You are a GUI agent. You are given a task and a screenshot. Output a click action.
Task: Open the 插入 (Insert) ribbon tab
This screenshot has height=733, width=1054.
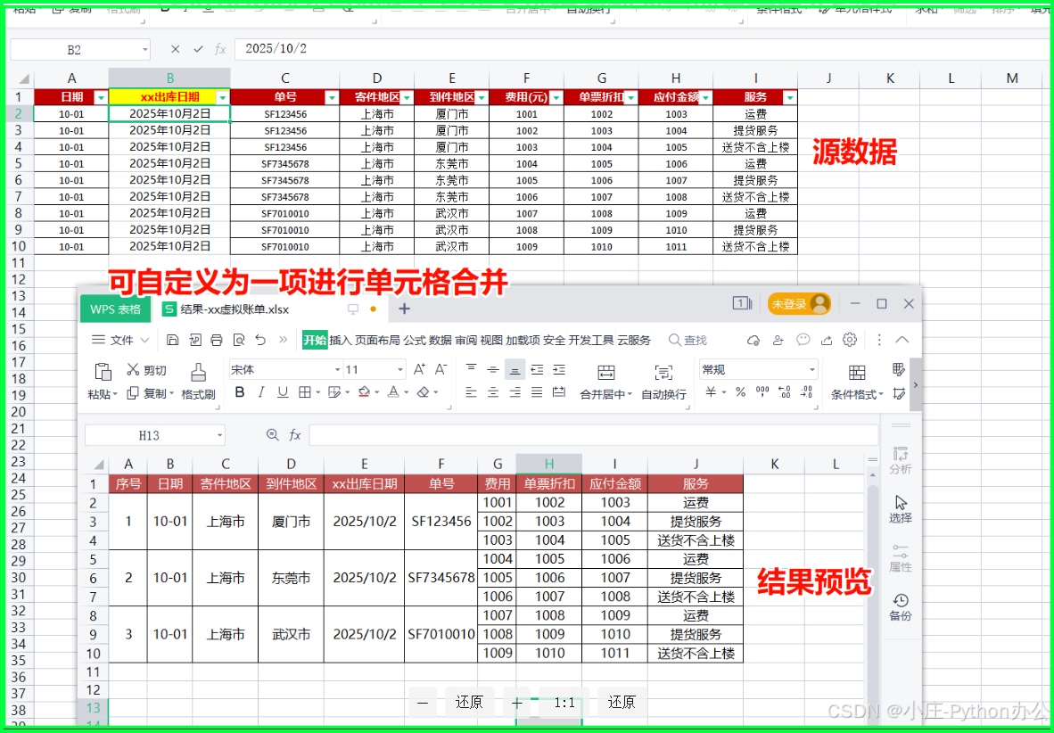(x=341, y=340)
